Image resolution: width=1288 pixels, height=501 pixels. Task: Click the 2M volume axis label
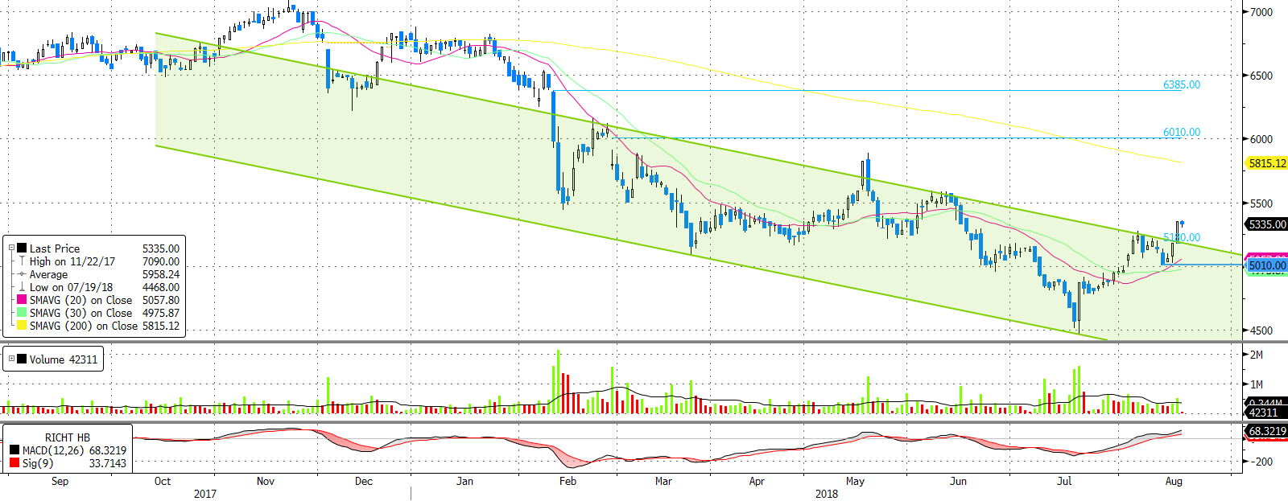[x=1257, y=355]
